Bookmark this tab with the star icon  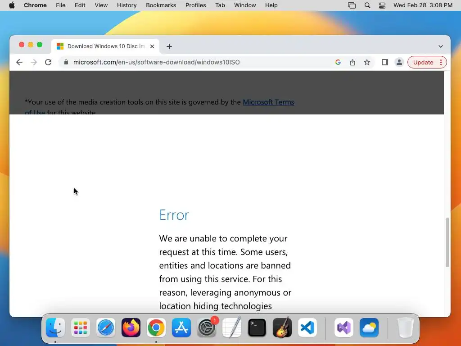[366, 62]
